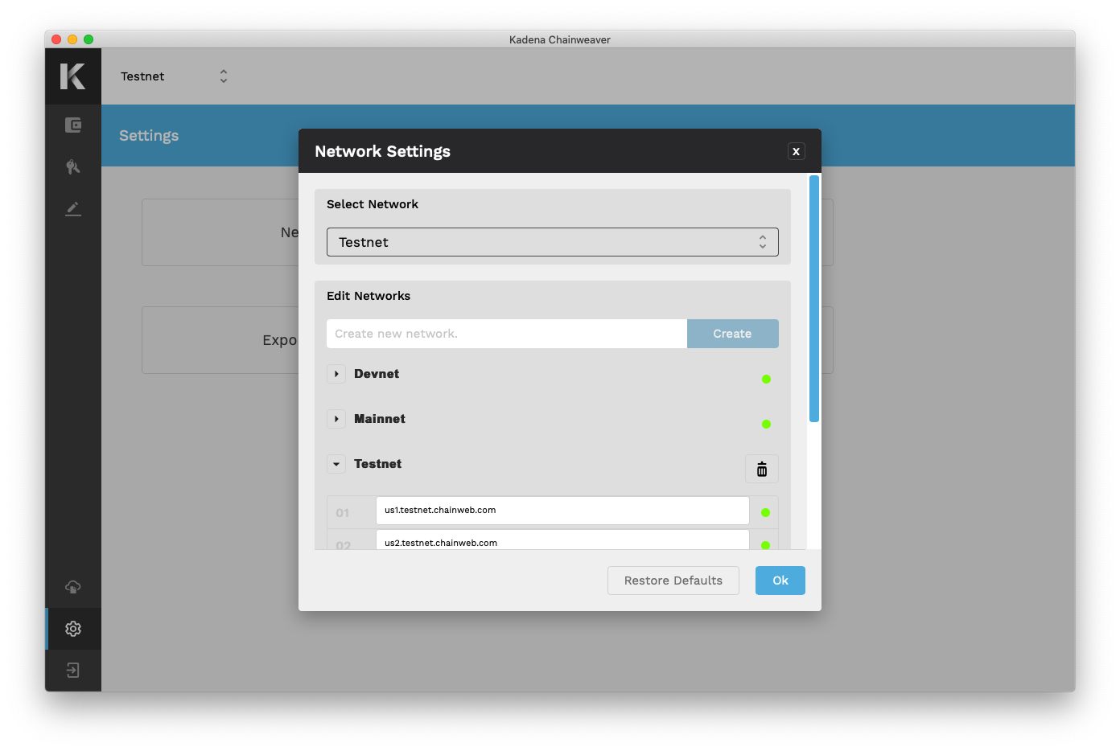
Task: Close the Network Settings dialog
Action: point(796,151)
